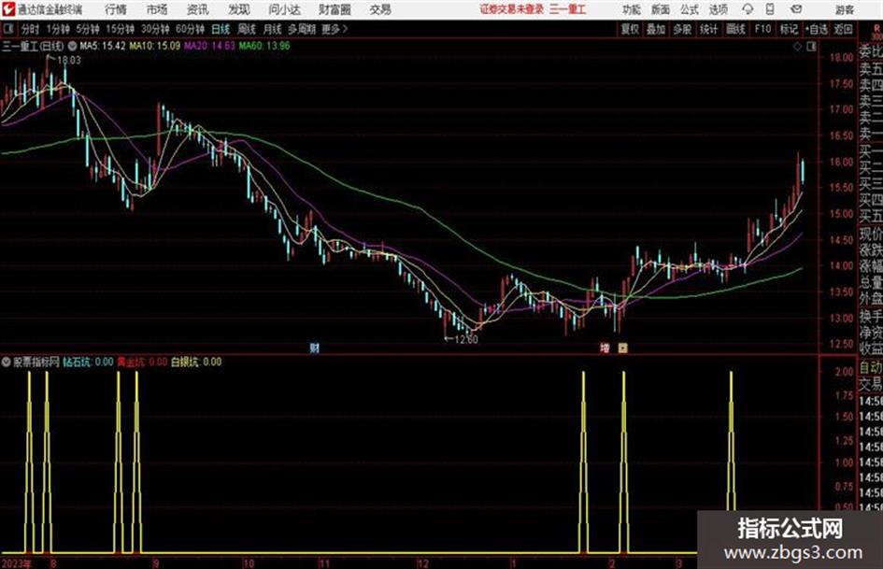Click the 返回 back button

pos(843,29)
